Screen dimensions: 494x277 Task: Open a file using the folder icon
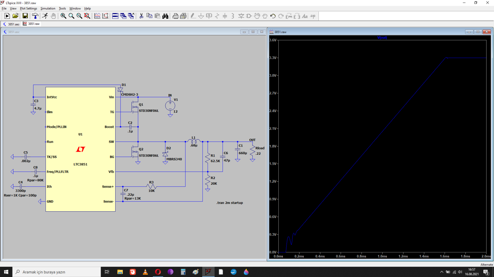point(15,16)
